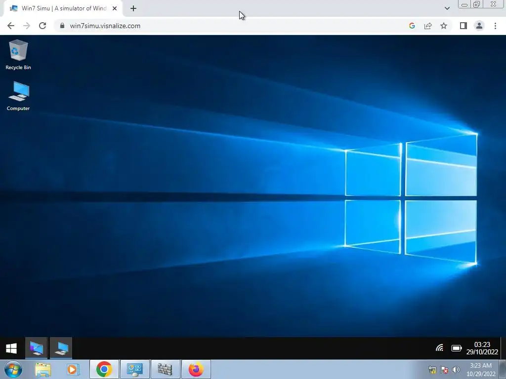Open the simulator's Wi-Fi network icon
Image resolution: width=506 pixels, height=379 pixels.
[439, 348]
